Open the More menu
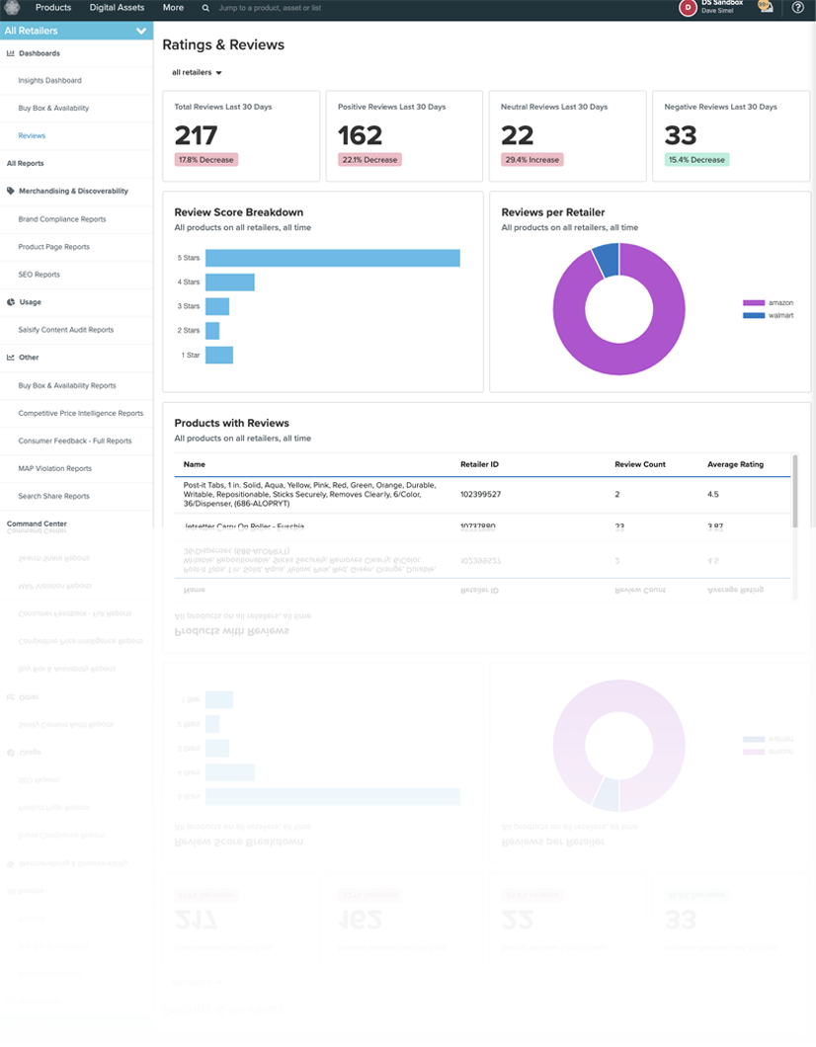The image size is (816, 1047). click(173, 7)
